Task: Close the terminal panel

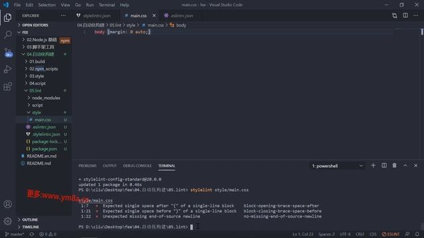Action: point(415,166)
